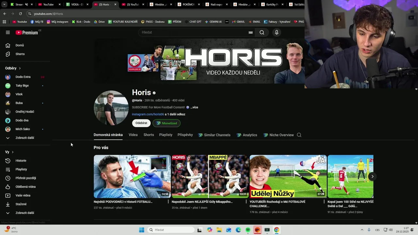
Task: Go back with browser back arrow
Action: 5,14
